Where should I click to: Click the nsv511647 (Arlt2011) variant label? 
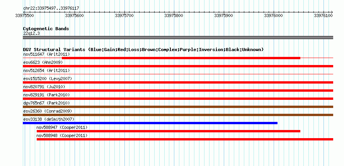[46, 54]
